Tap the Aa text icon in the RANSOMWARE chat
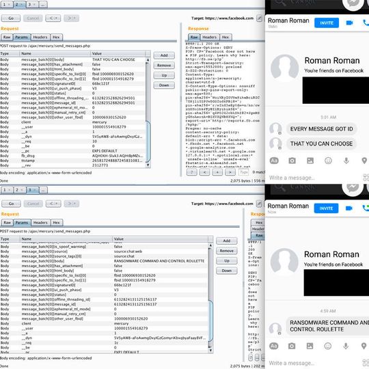Image resolution: width=369 pixels, height=369 pixels. pyautogui.click(x=273, y=346)
